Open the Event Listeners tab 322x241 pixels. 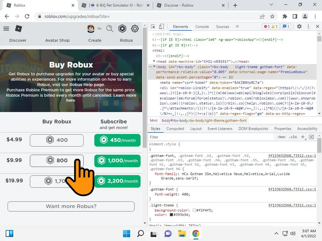coord(220,129)
